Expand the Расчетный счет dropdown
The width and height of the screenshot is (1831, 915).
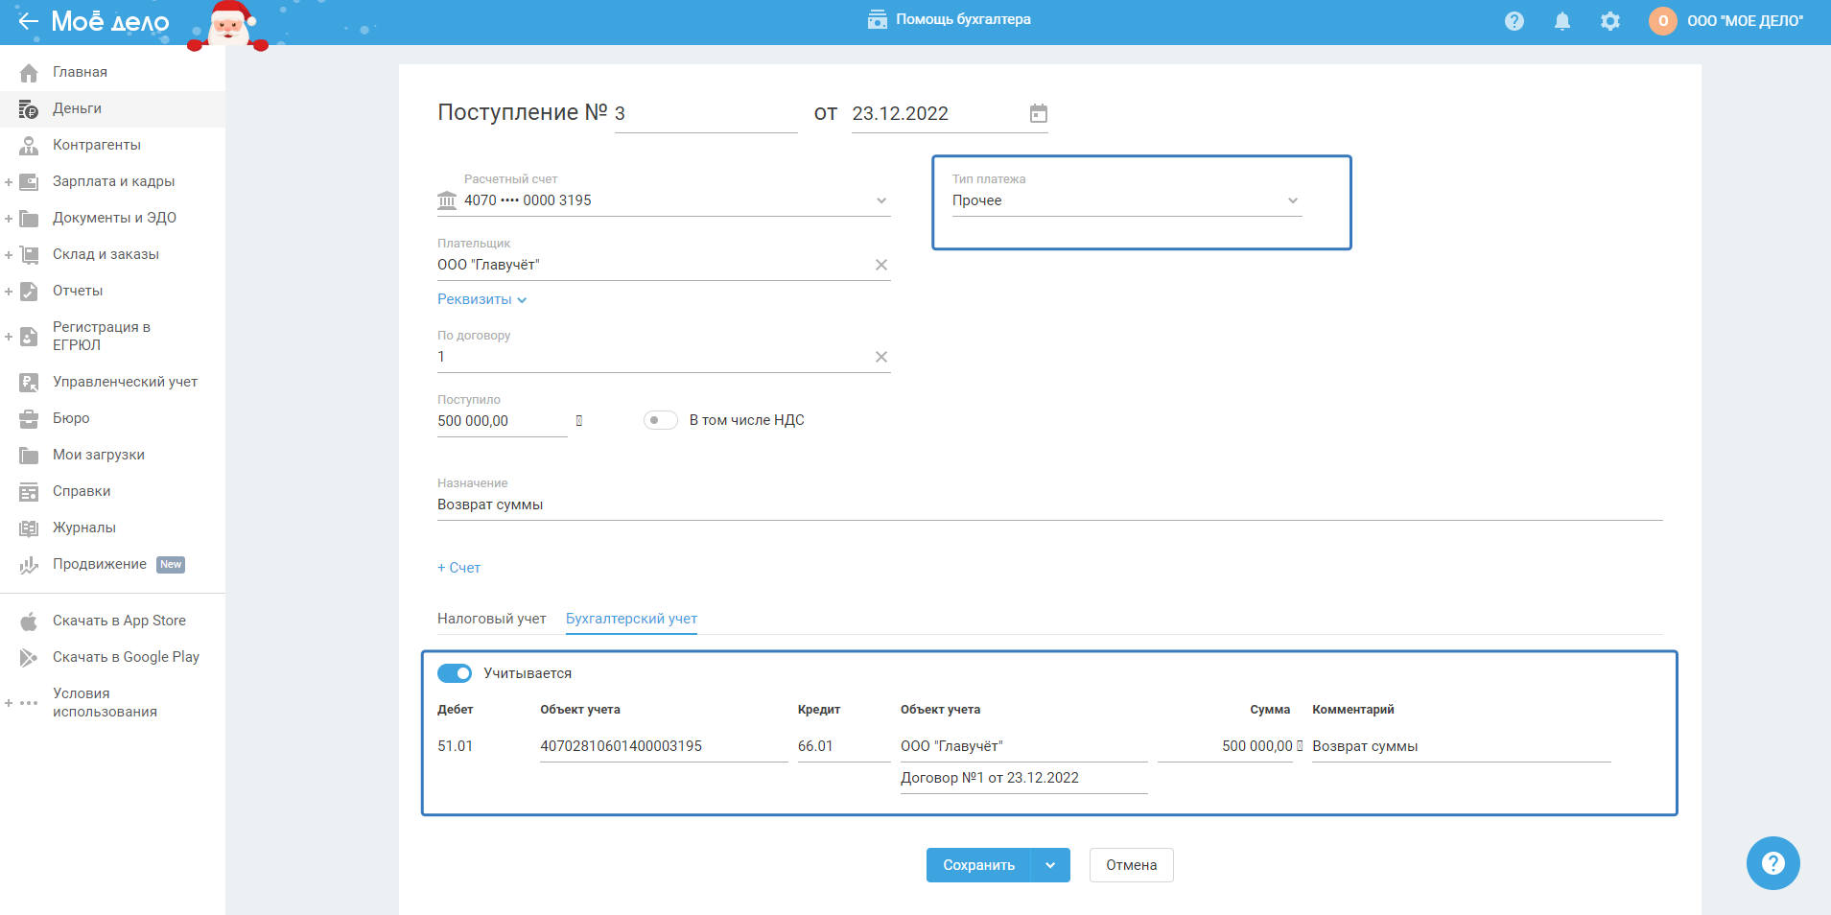[x=880, y=200]
